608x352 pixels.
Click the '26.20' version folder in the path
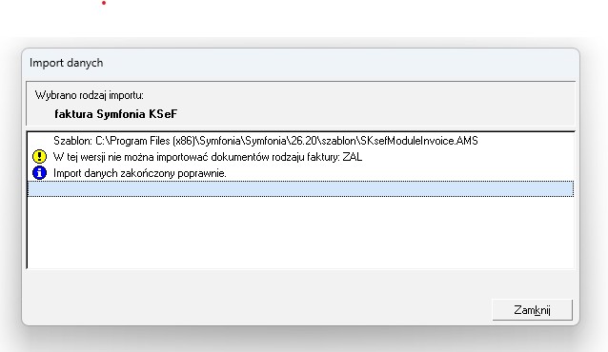point(304,141)
